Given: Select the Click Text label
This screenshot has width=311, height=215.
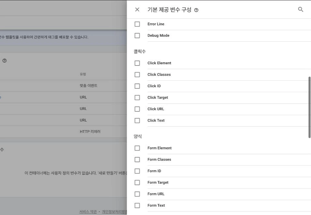Looking at the screenshot, I should (156, 120).
